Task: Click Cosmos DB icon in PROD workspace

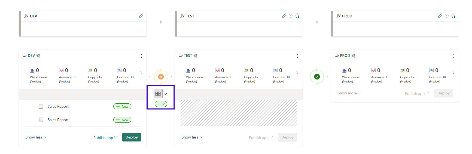Action: click(x=431, y=70)
